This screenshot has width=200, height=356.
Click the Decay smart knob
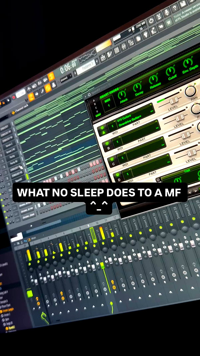click(137, 87)
